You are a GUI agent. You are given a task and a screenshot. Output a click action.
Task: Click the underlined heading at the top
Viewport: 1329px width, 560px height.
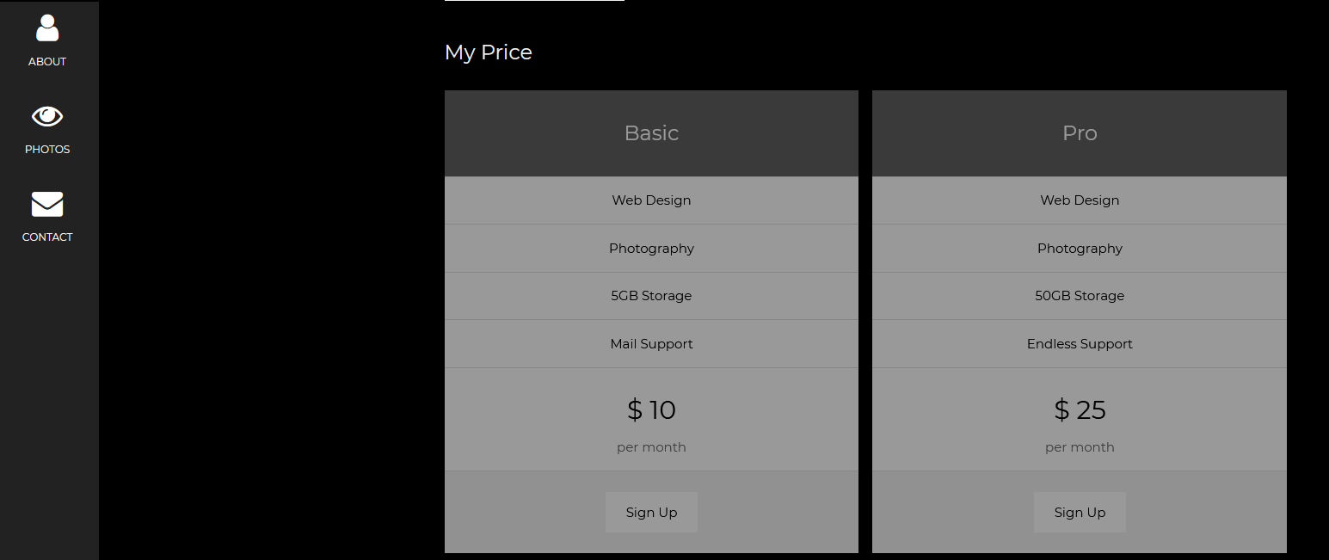pyautogui.click(x=533, y=3)
